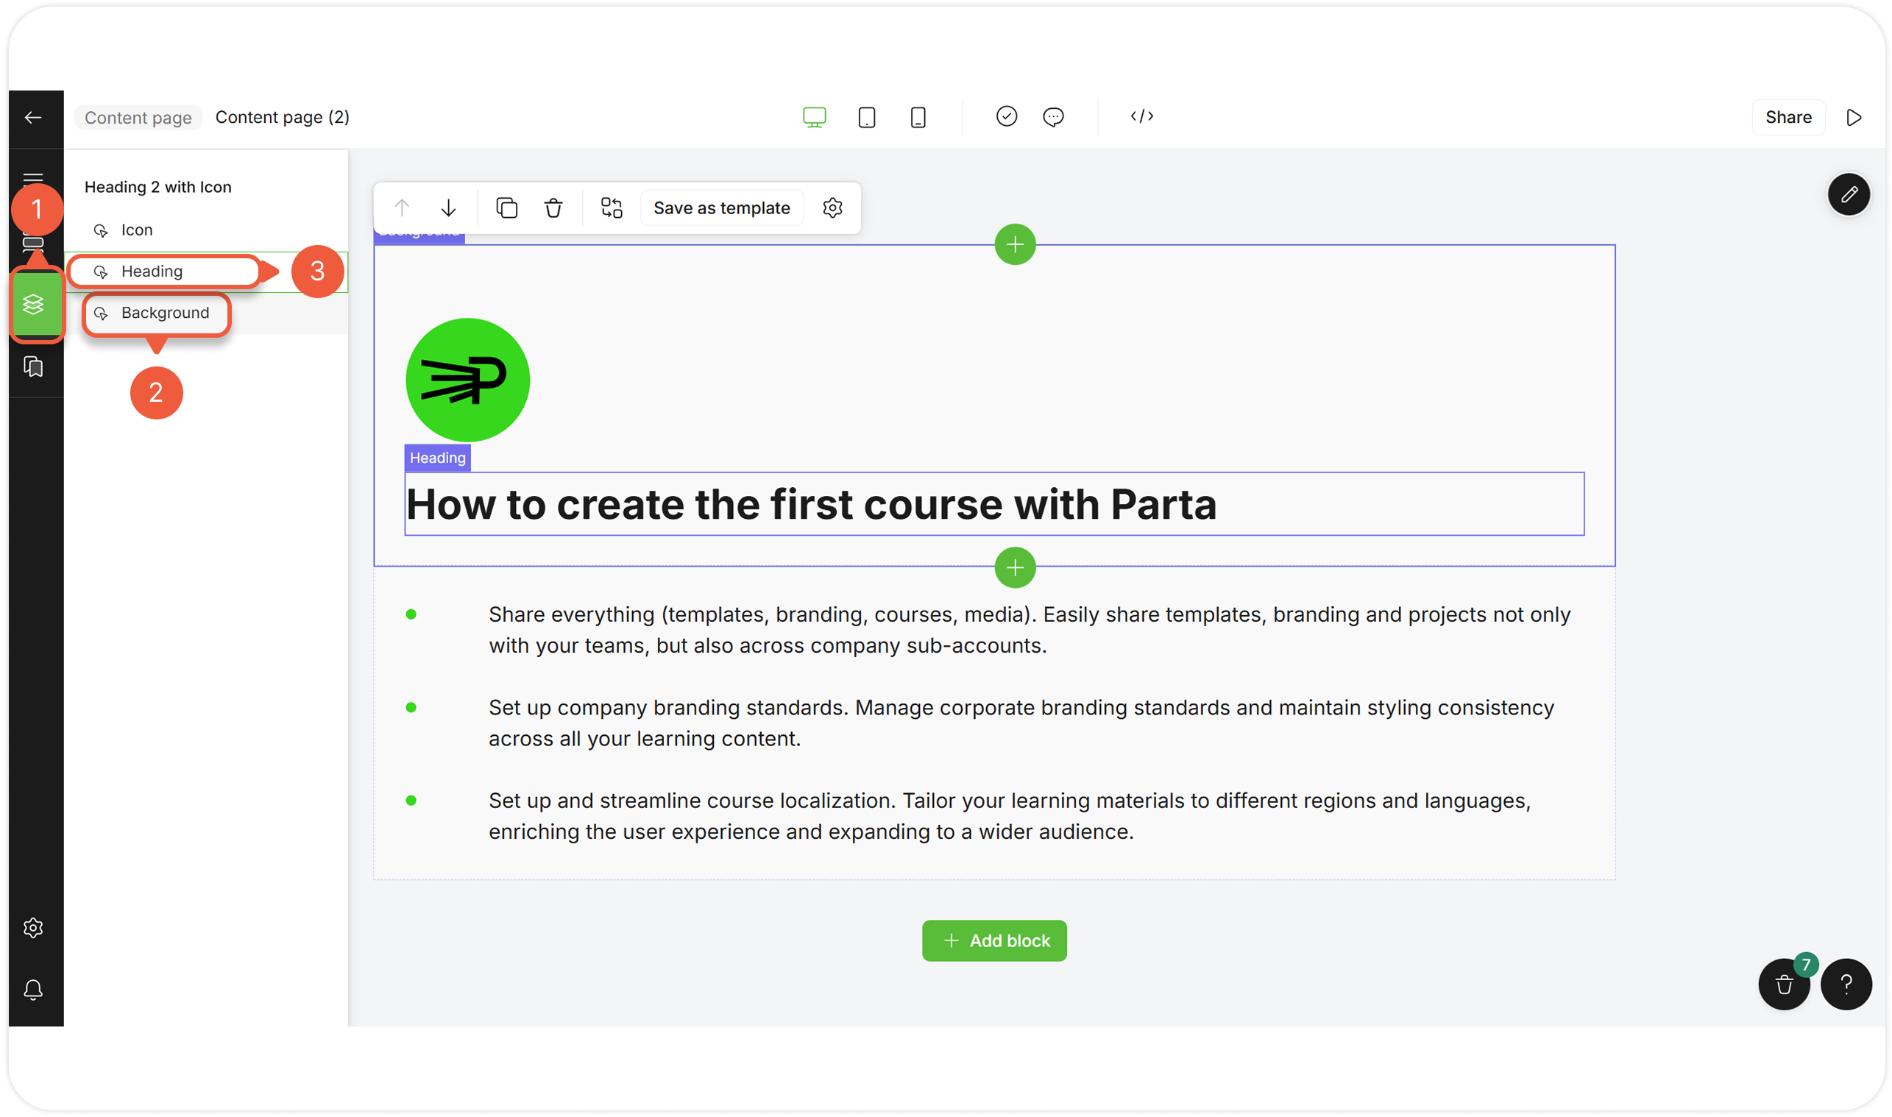Select the Icon layer item
Viewport: 1892px width, 1117px height.
pos(137,230)
